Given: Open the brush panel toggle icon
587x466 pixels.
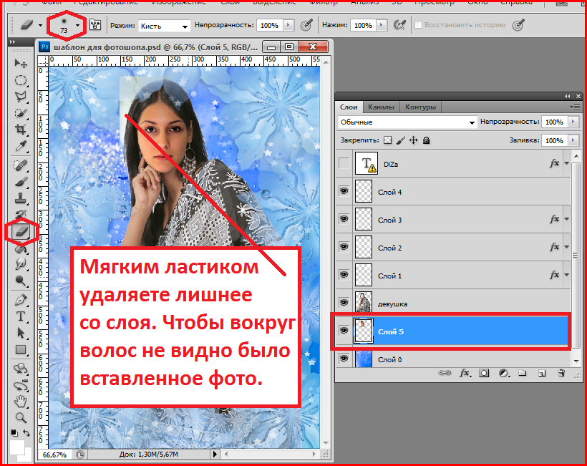Looking at the screenshot, I should coord(95,25).
